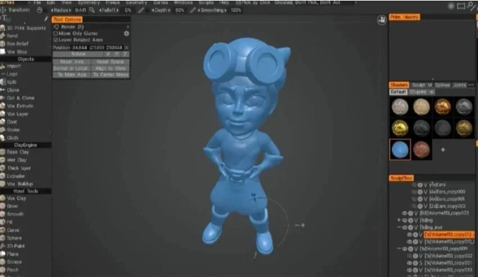Image resolution: width=478 pixels, height=277 pixels.
Task: Open the gizmo settings gear icon
Action: [x=127, y=34]
